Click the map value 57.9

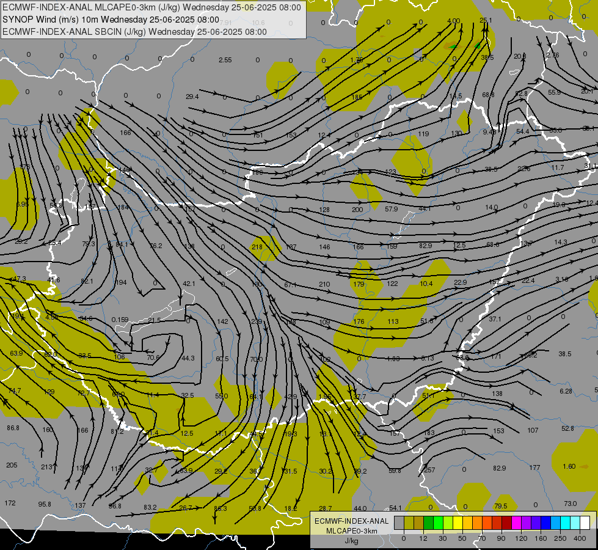pyautogui.click(x=392, y=209)
